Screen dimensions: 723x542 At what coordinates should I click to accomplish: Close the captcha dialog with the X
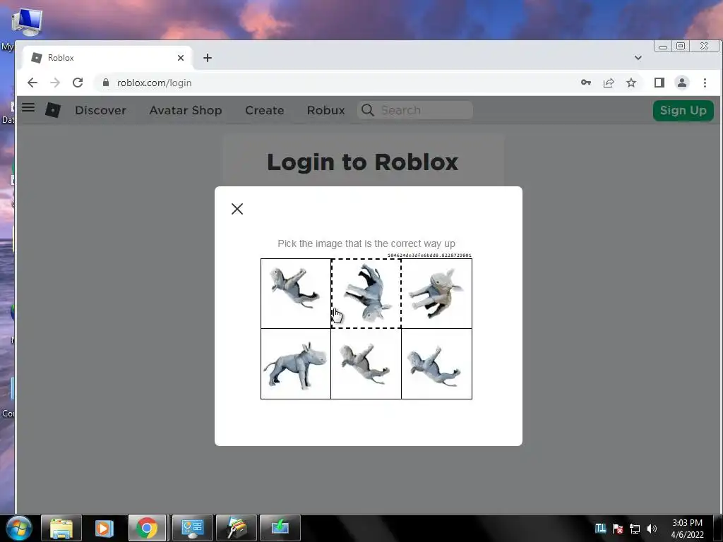[x=237, y=209]
